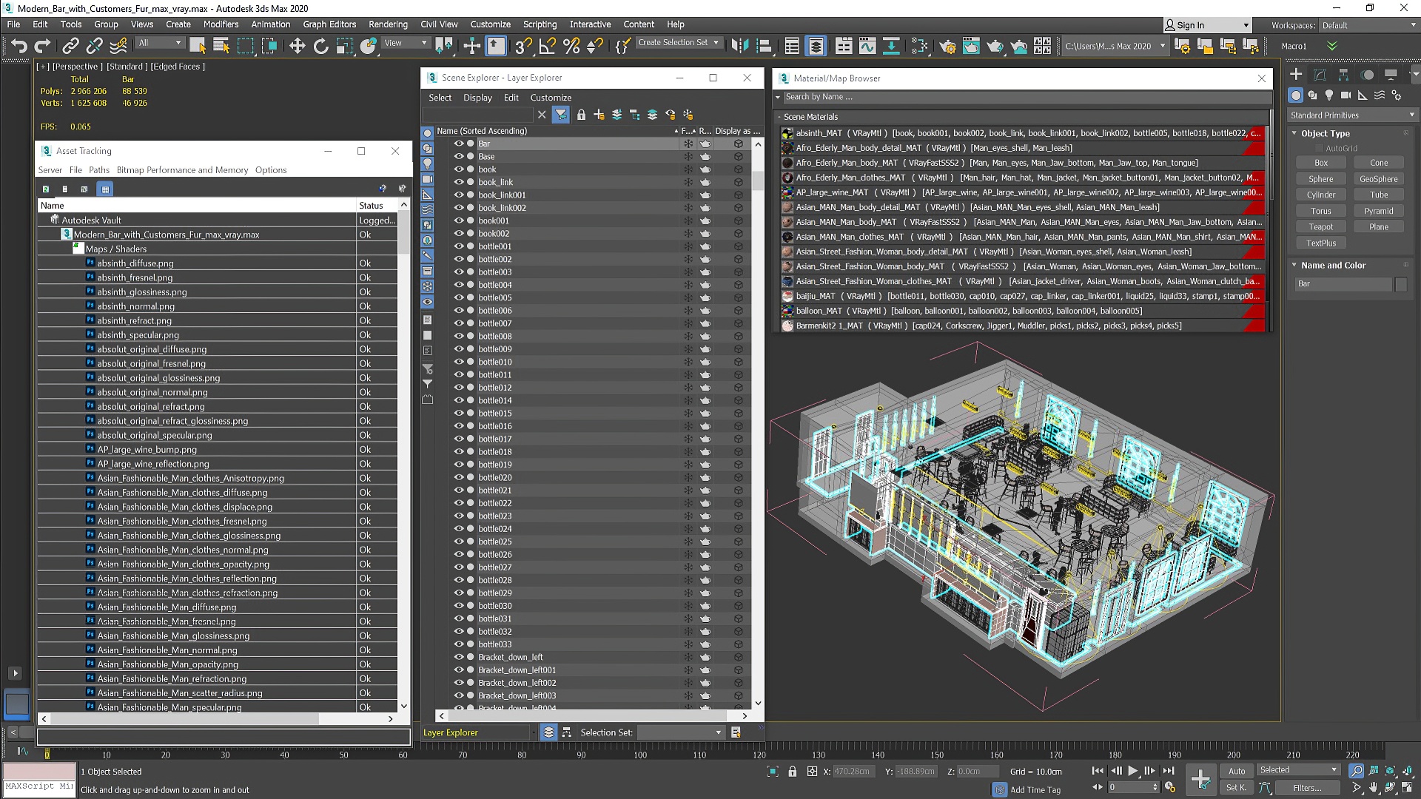
Task: Open the Standard Primitives dropdown
Action: [1352, 115]
